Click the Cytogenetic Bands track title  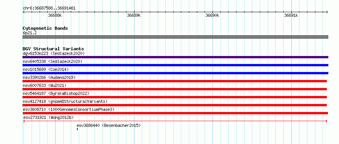point(45,28)
